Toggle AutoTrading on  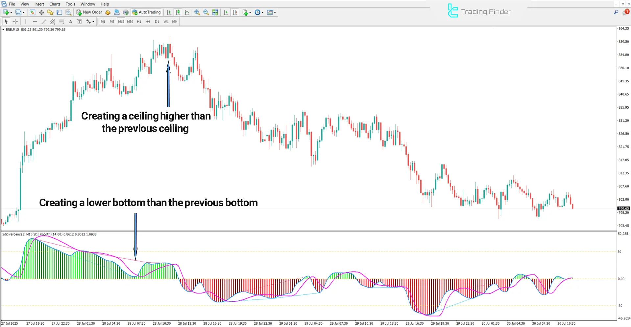pyautogui.click(x=146, y=12)
